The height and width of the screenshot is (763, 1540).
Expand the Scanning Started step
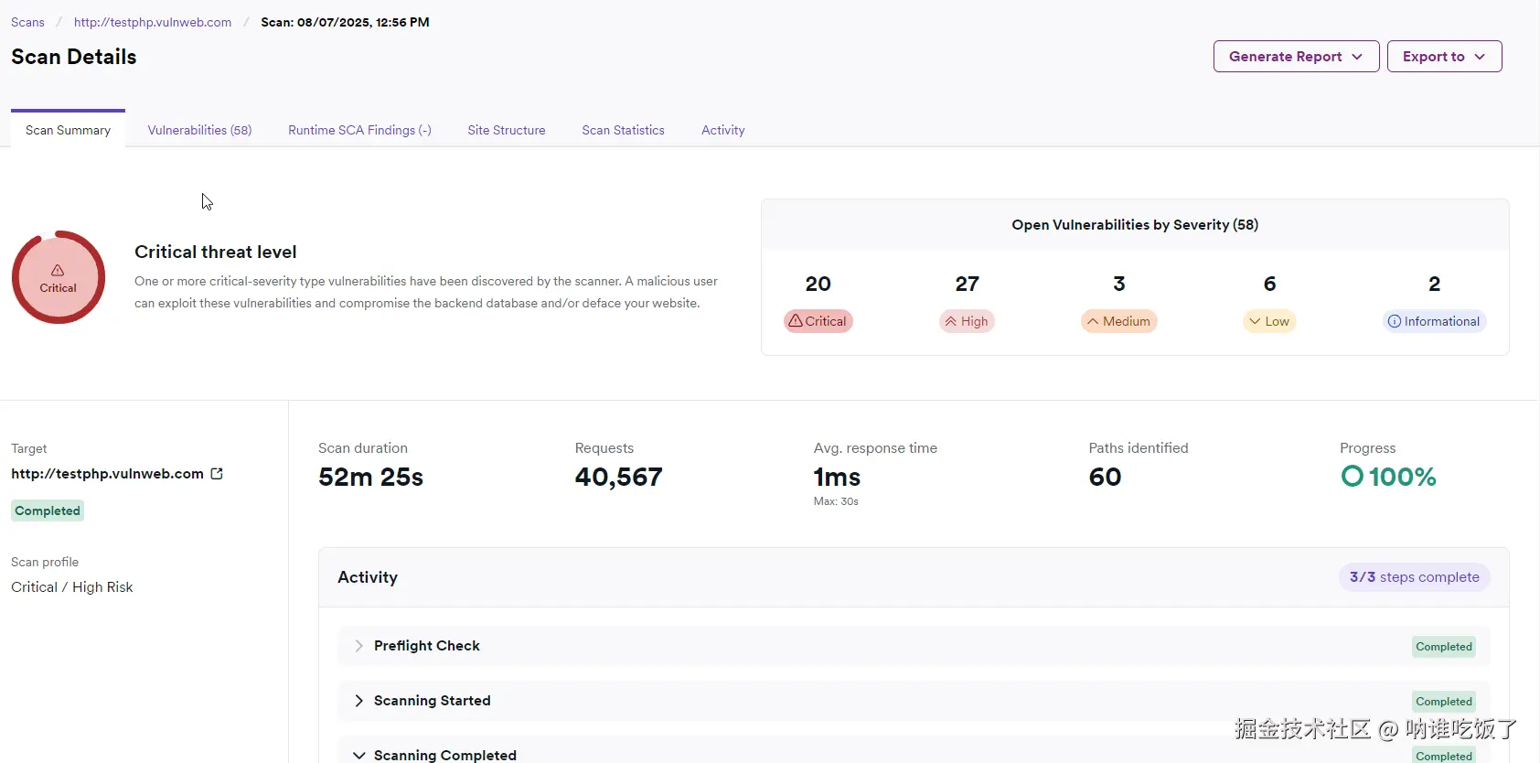tap(358, 701)
